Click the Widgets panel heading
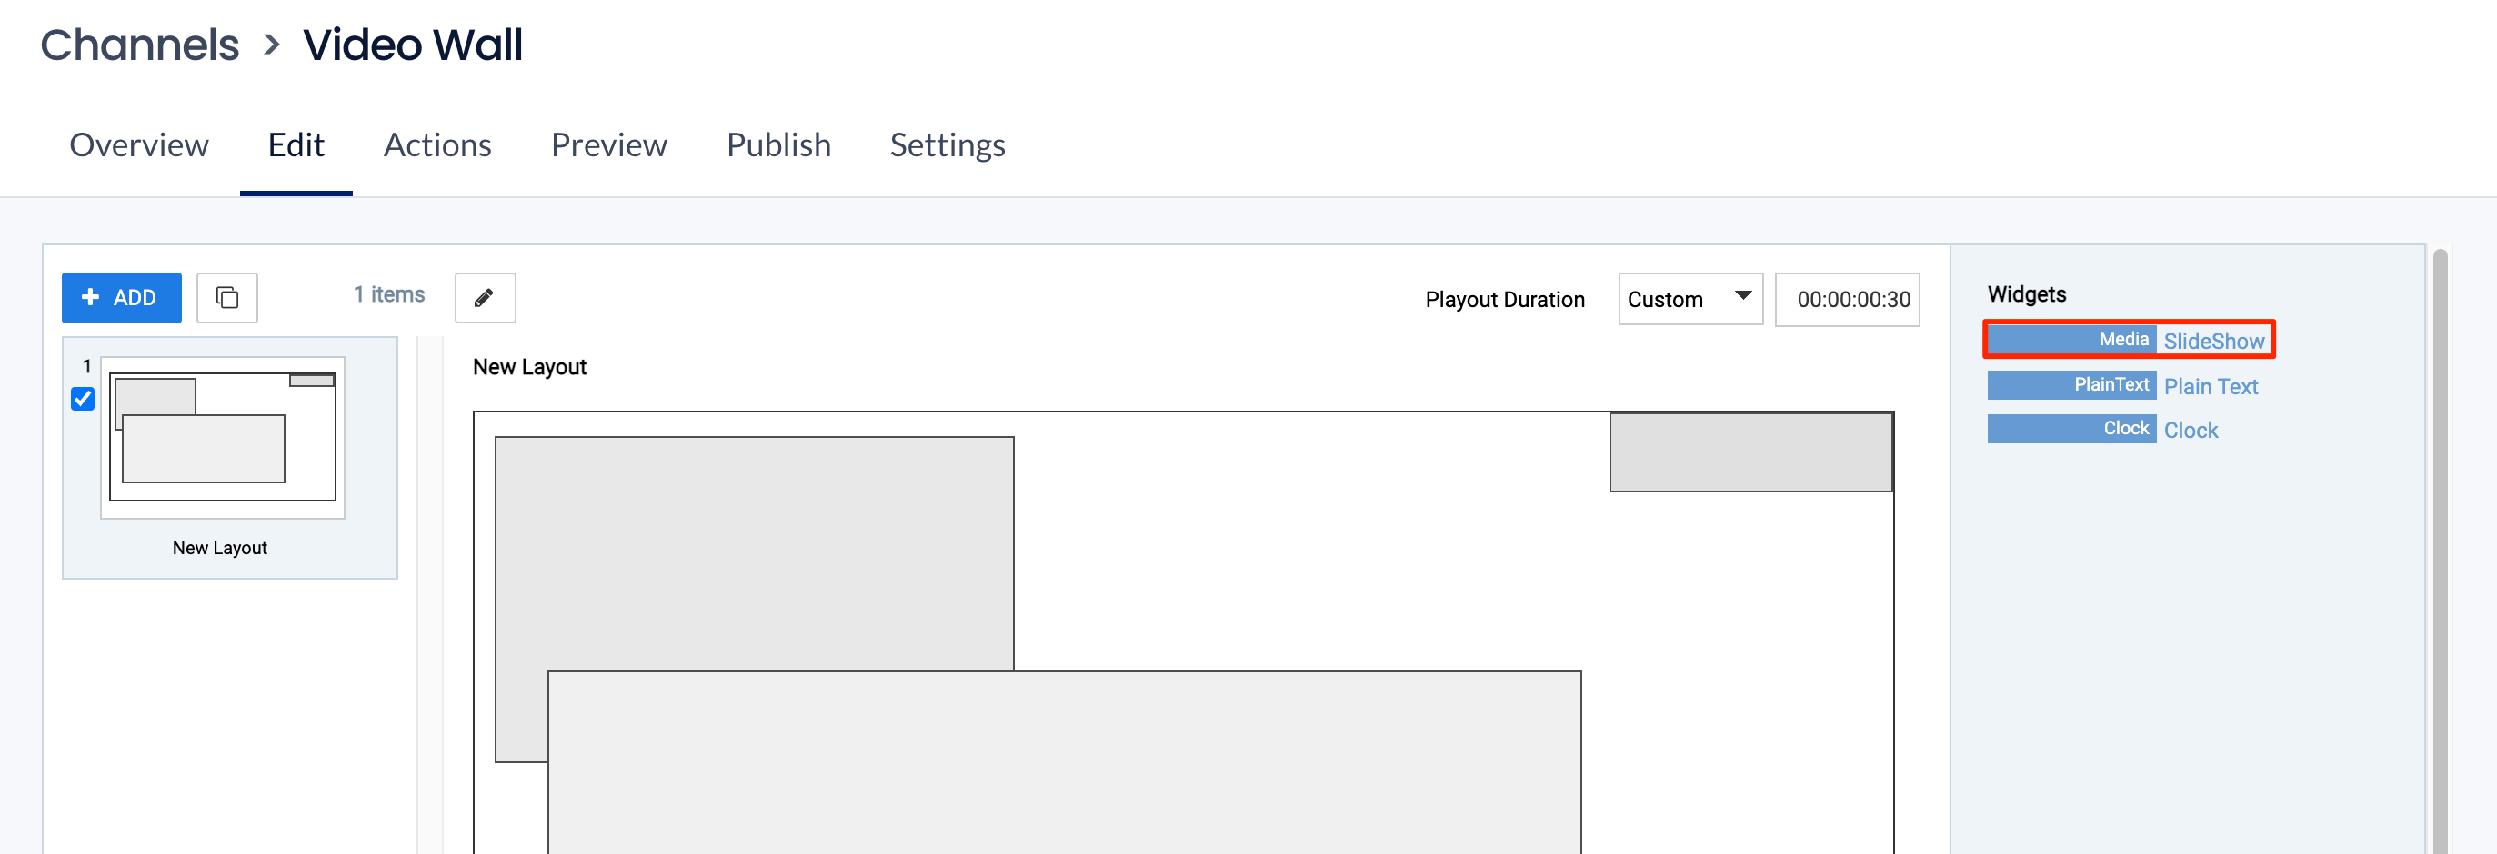The width and height of the screenshot is (2497, 854). tap(2026, 294)
